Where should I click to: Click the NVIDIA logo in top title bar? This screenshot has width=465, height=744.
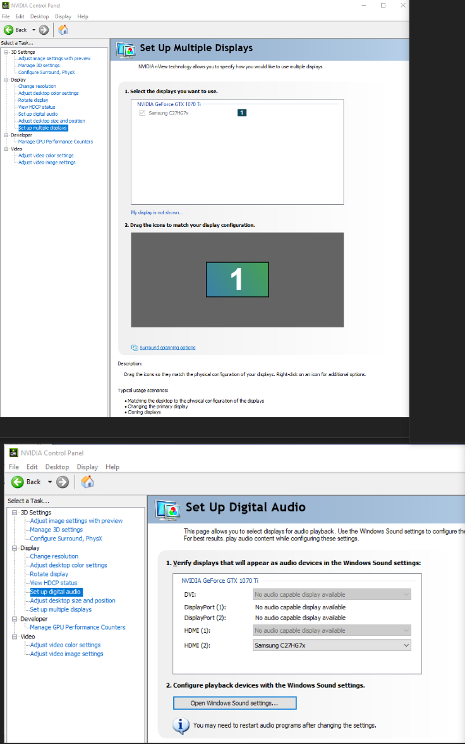coord(5,5)
